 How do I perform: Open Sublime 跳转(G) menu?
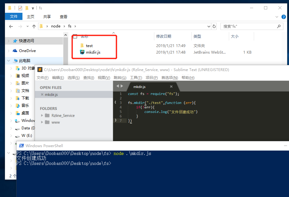120,78
